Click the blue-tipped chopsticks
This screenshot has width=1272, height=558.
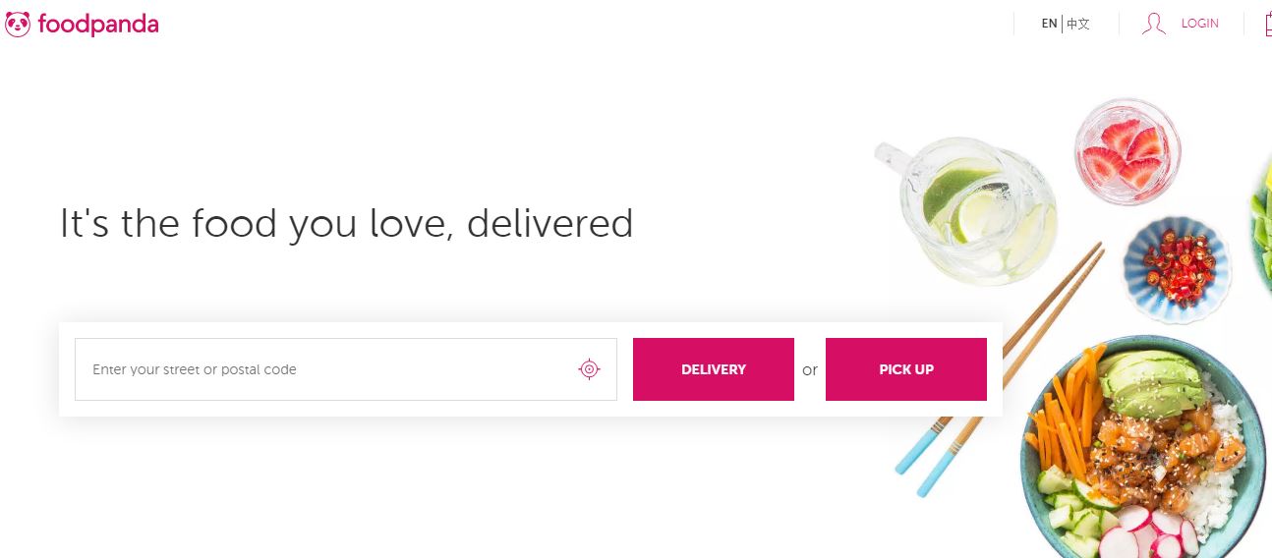click(x=998, y=371)
